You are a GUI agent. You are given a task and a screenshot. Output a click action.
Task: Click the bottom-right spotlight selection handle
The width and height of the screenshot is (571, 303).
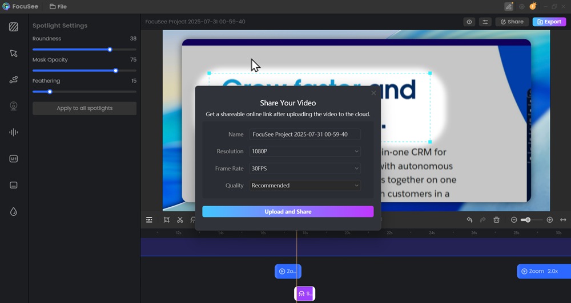tap(430, 142)
